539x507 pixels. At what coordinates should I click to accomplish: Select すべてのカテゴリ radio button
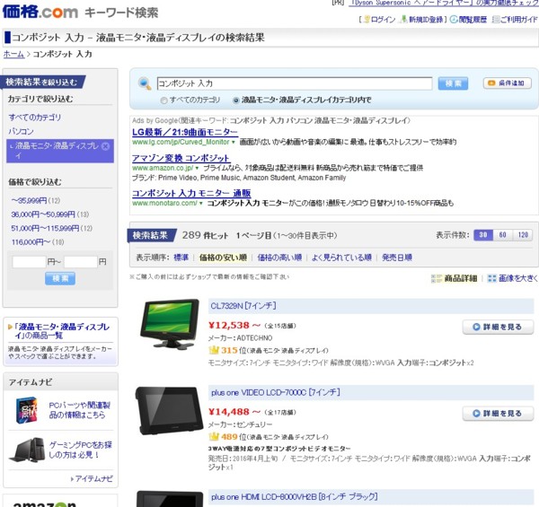click(x=164, y=101)
